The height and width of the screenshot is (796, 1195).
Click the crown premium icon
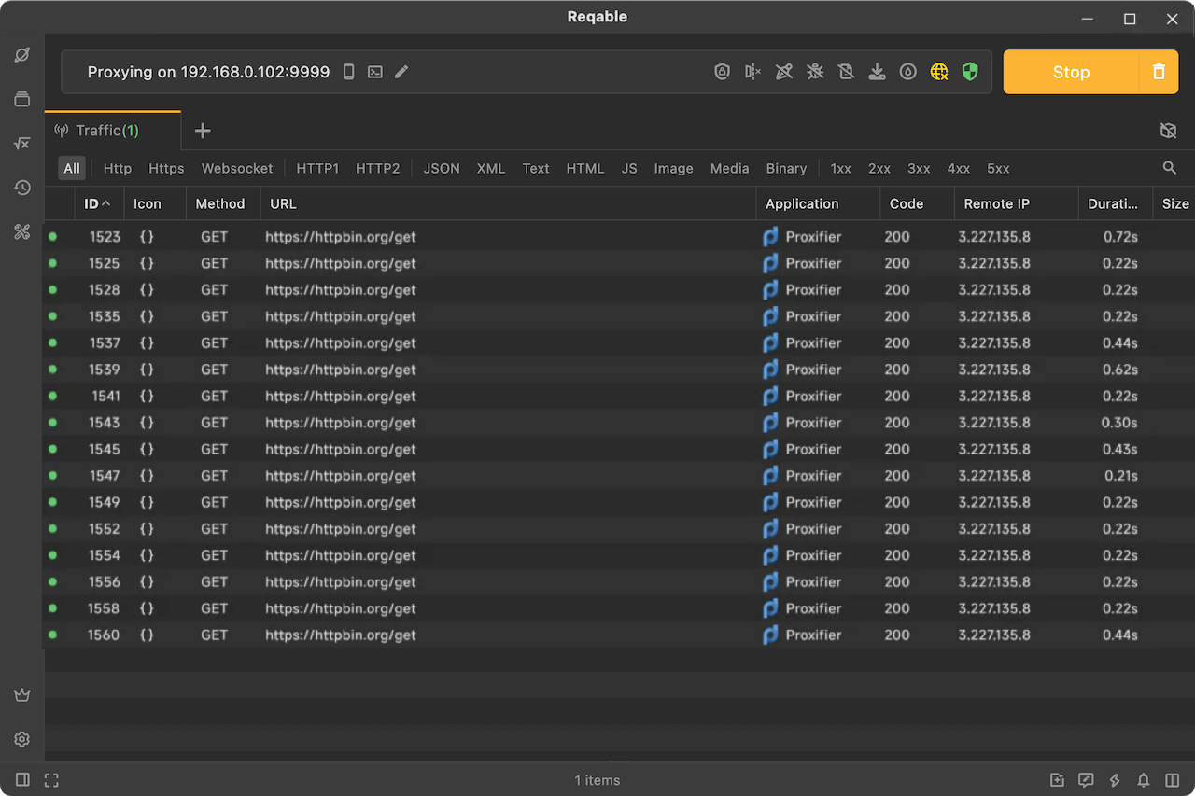point(22,695)
